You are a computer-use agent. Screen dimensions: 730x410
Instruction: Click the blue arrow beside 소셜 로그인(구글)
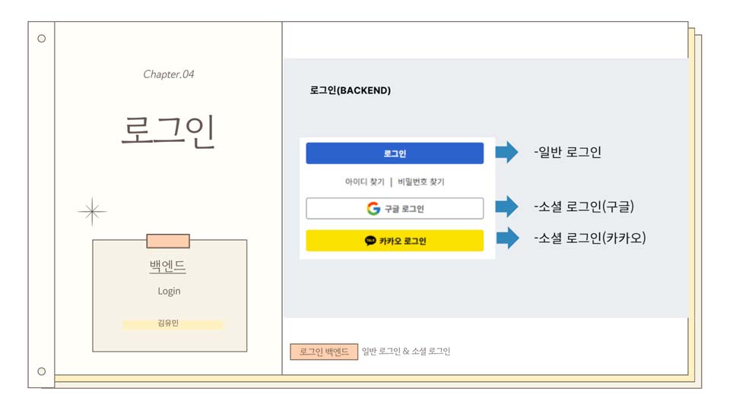click(x=506, y=207)
